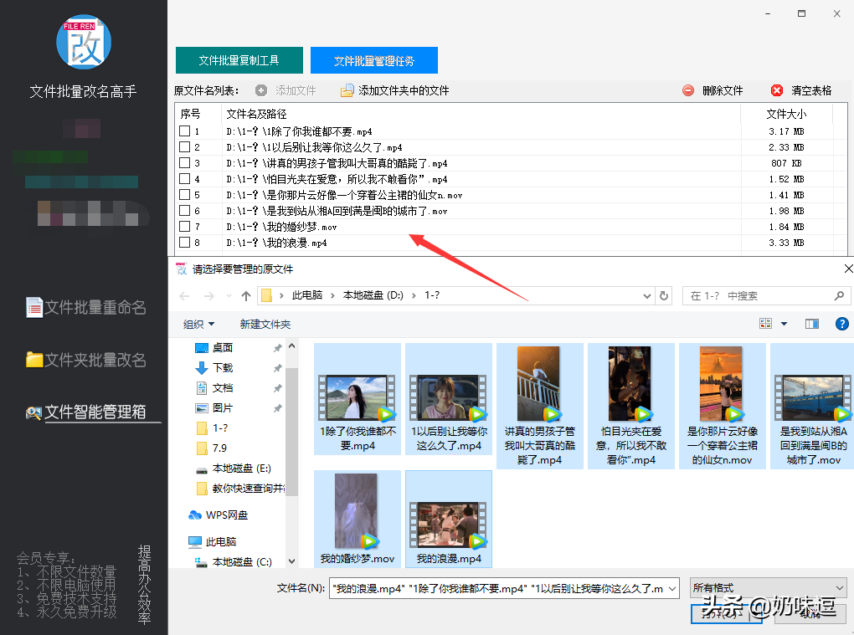Click the blue help question icon
Screen dimensions: 854x635
[841, 324]
